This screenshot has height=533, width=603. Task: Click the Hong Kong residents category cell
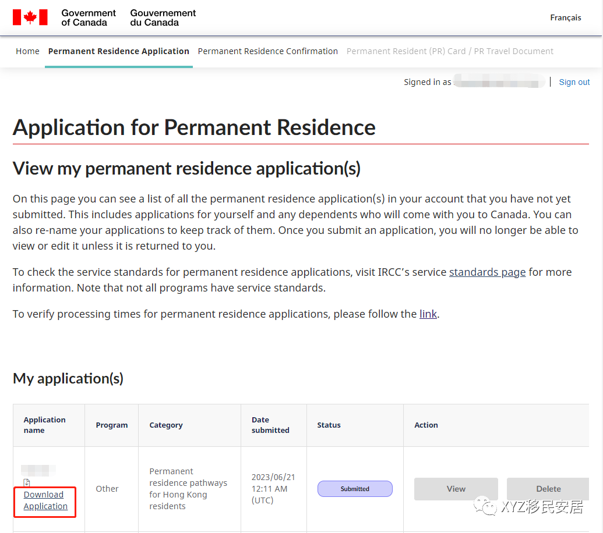click(188, 489)
